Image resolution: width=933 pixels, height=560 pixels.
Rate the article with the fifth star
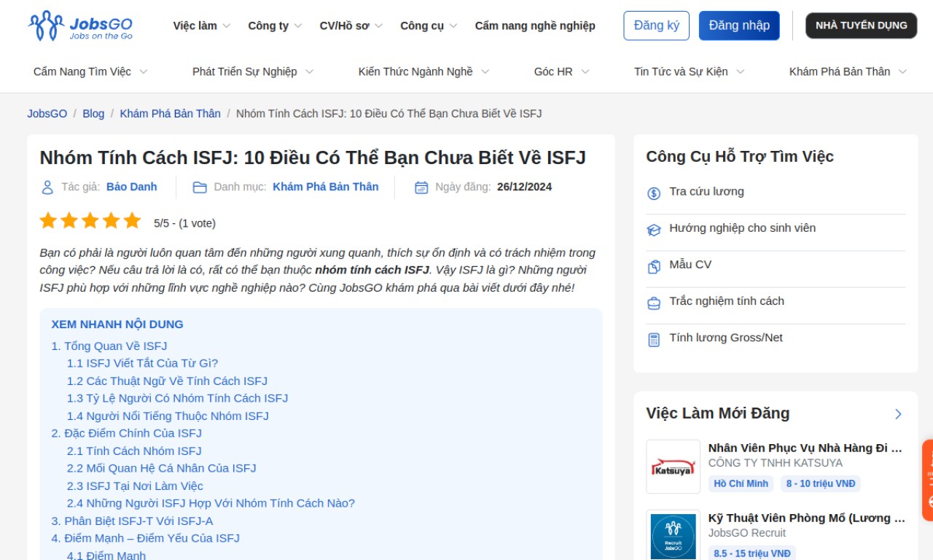(x=132, y=221)
